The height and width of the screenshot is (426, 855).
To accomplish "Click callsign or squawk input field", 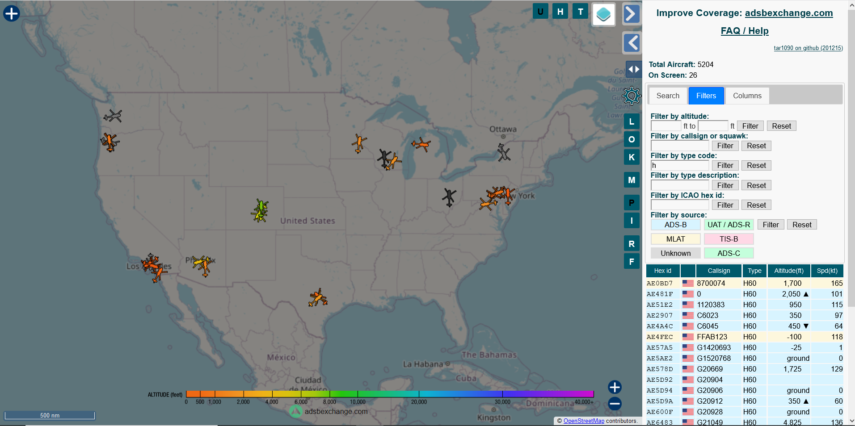I will (x=680, y=146).
